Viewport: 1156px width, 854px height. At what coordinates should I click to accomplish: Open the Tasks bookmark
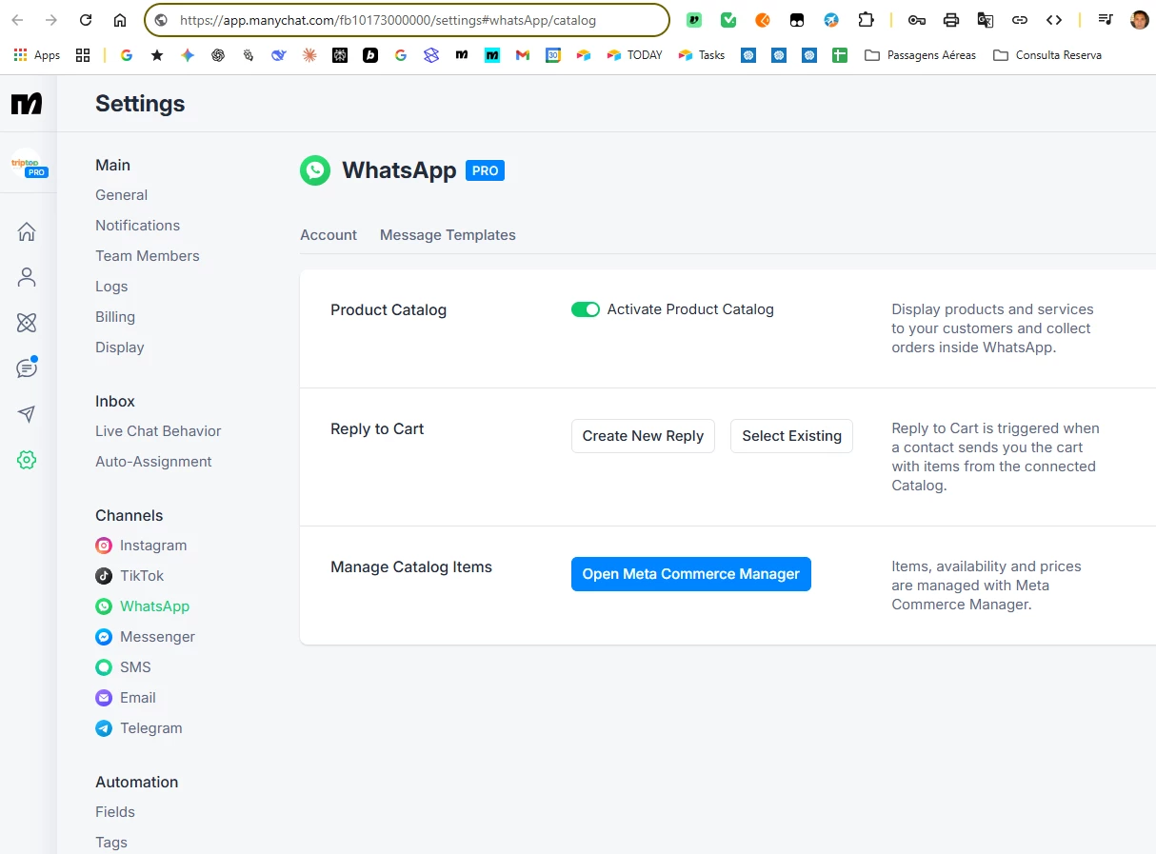click(702, 55)
